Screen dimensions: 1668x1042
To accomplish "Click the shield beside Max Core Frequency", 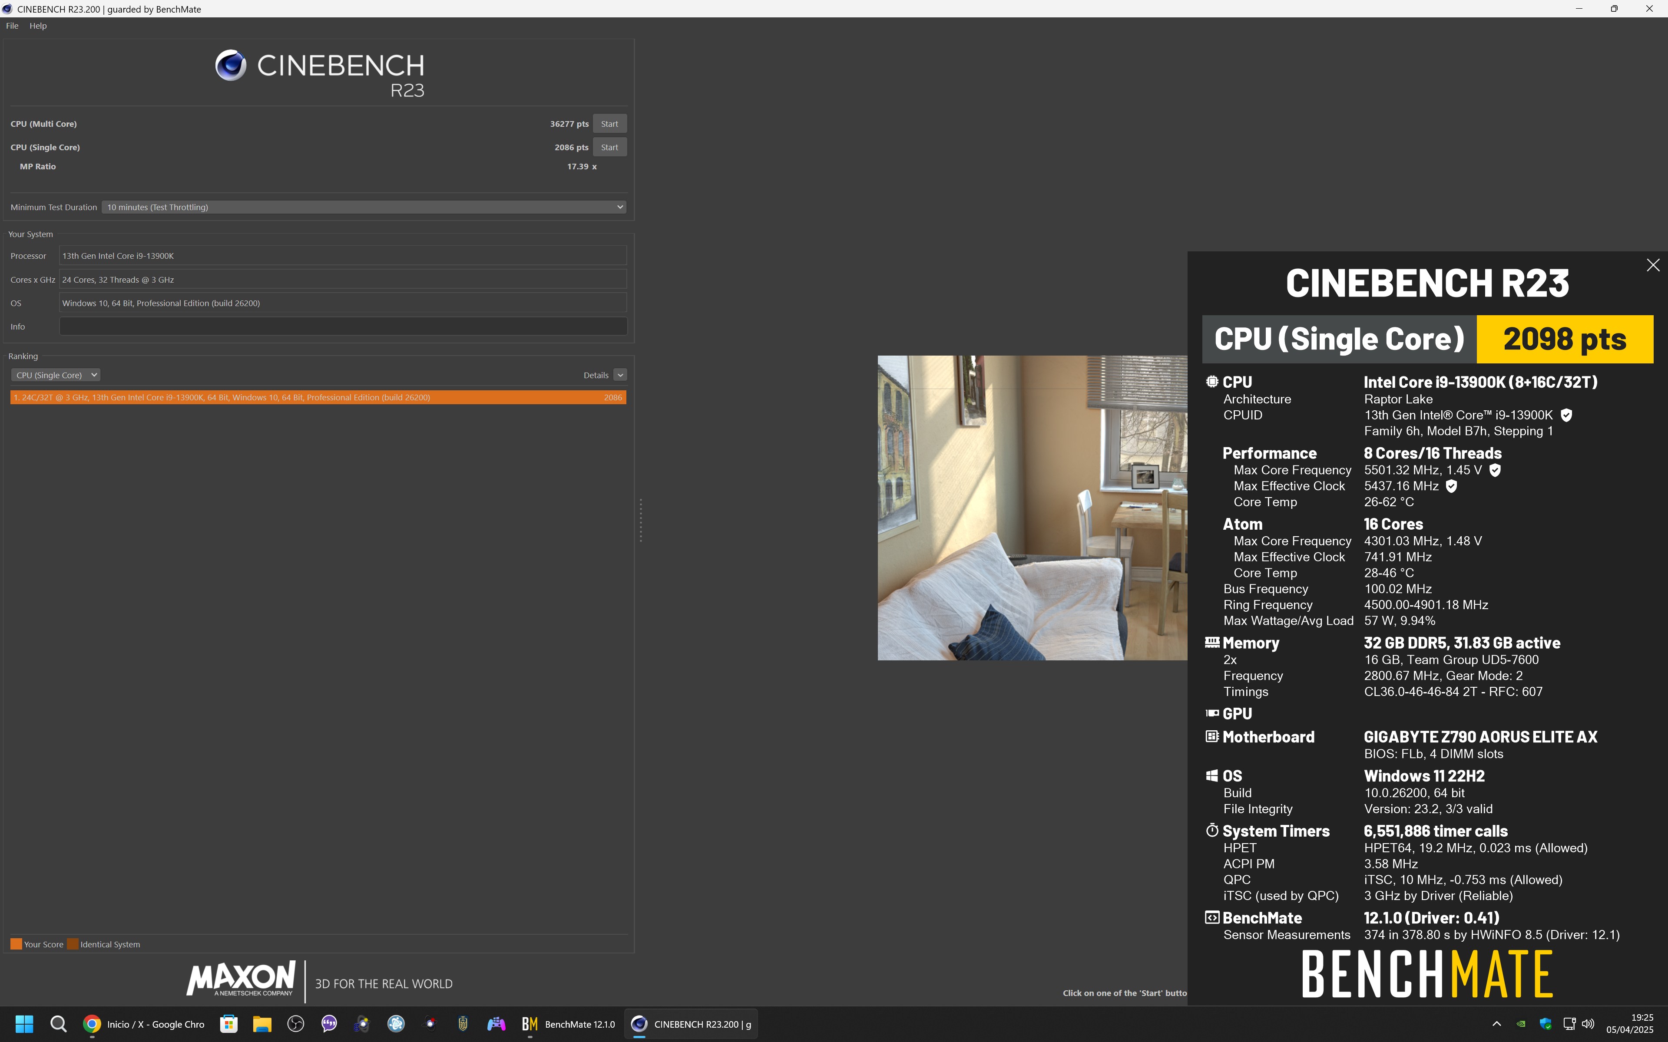I will tap(1495, 470).
